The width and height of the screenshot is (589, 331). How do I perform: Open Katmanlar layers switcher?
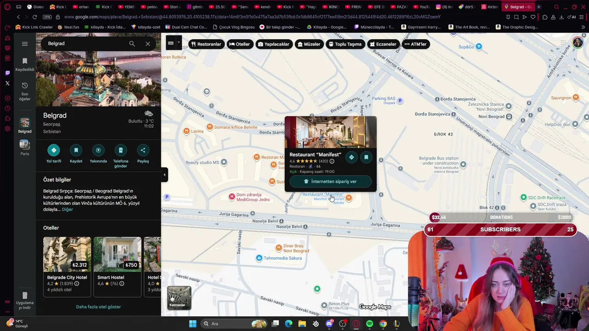179,298
